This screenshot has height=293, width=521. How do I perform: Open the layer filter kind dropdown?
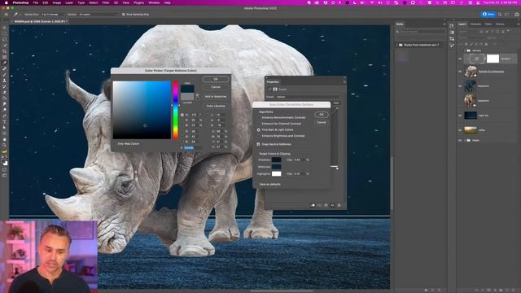(469, 32)
